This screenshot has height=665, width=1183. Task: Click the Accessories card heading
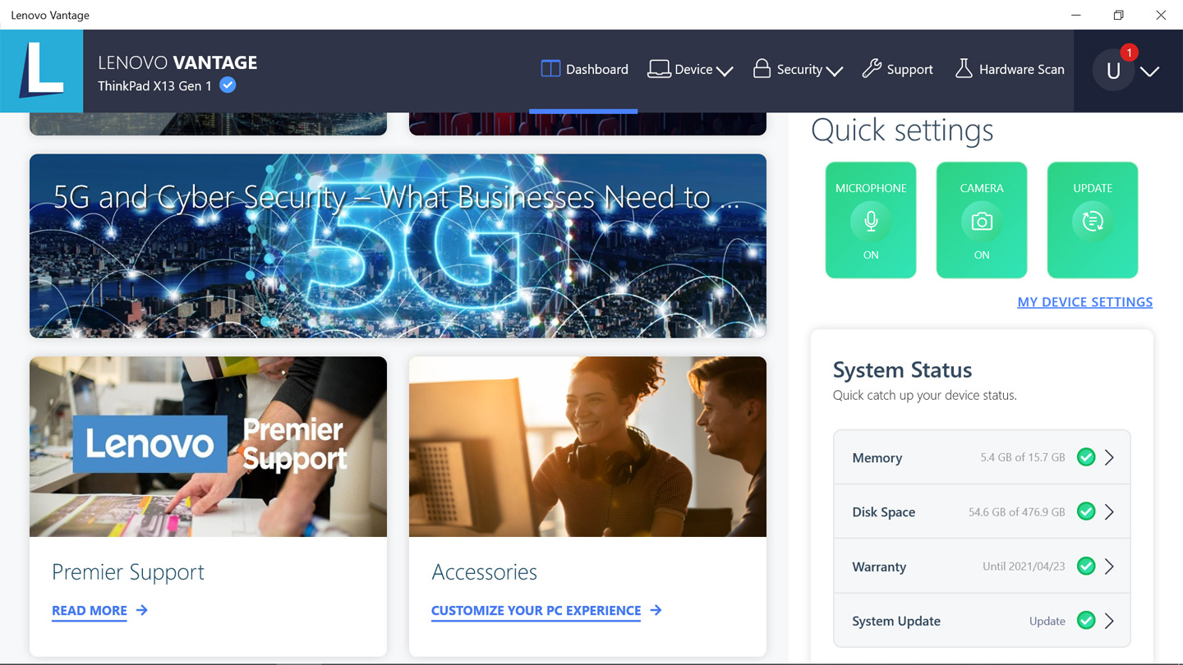click(485, 572)
